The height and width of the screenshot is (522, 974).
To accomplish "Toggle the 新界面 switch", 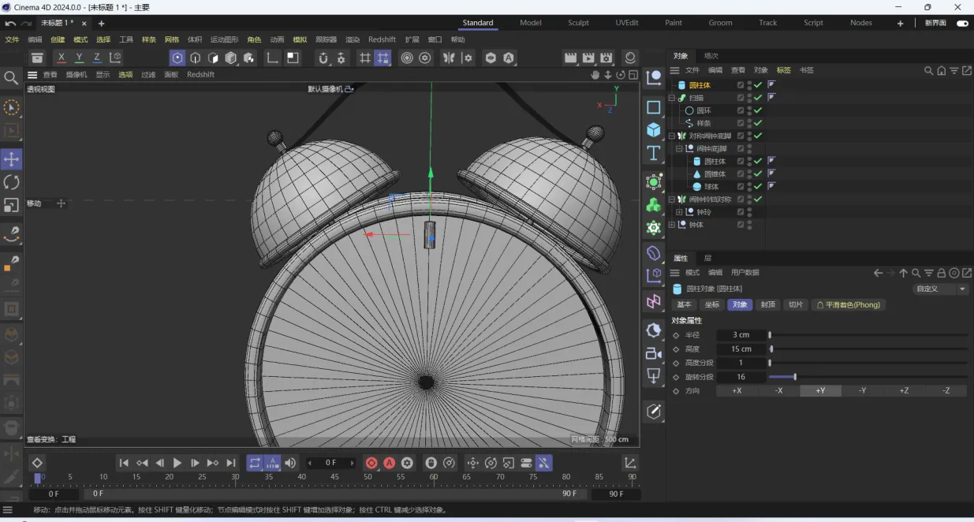I will coord(962,23).
